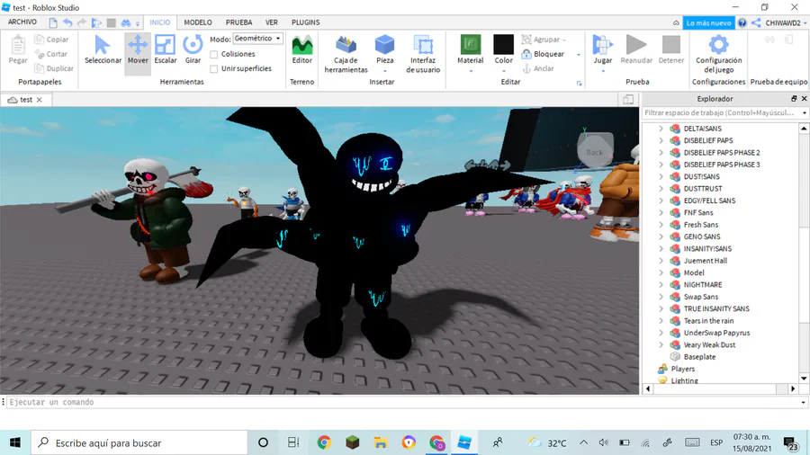
Task: Expand the Veary Weak Dust model
Action: pyautogui.click(x=661, y=344)
